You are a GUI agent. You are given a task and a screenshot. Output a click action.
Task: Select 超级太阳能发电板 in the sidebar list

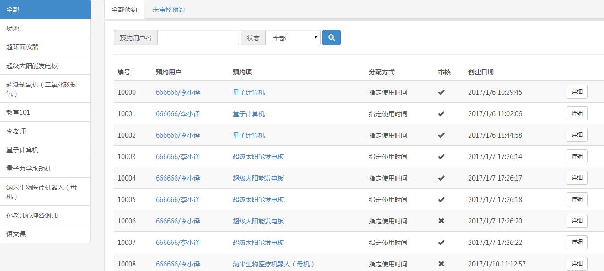pyautogui.click(x=45, y=65)
